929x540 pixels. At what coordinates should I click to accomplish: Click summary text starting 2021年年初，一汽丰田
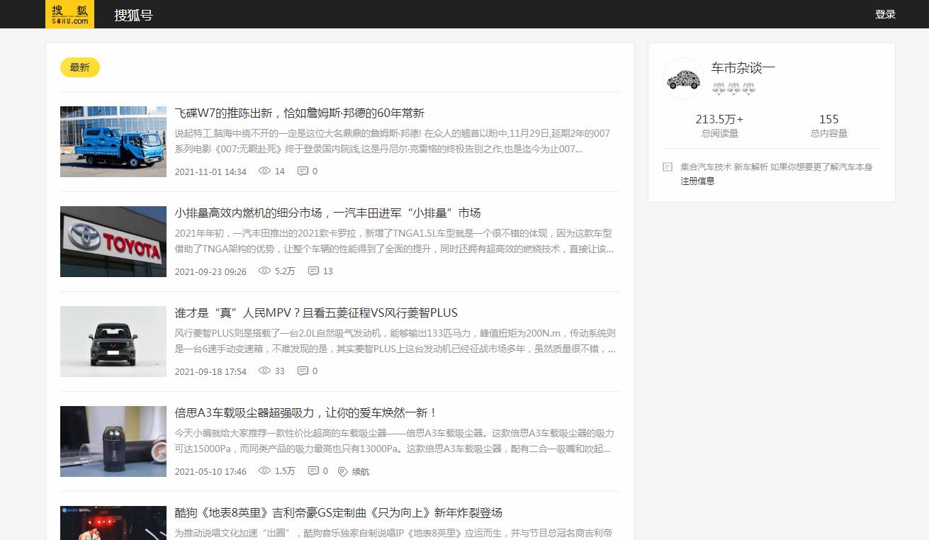click(x=394, y=241)
